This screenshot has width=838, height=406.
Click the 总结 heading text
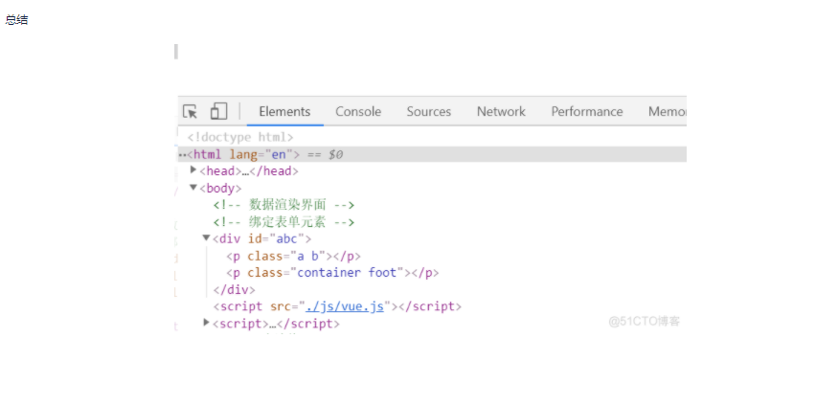[16, 19]
